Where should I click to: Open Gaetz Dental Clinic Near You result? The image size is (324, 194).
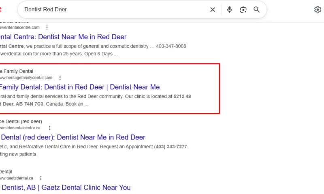(65, 188)
